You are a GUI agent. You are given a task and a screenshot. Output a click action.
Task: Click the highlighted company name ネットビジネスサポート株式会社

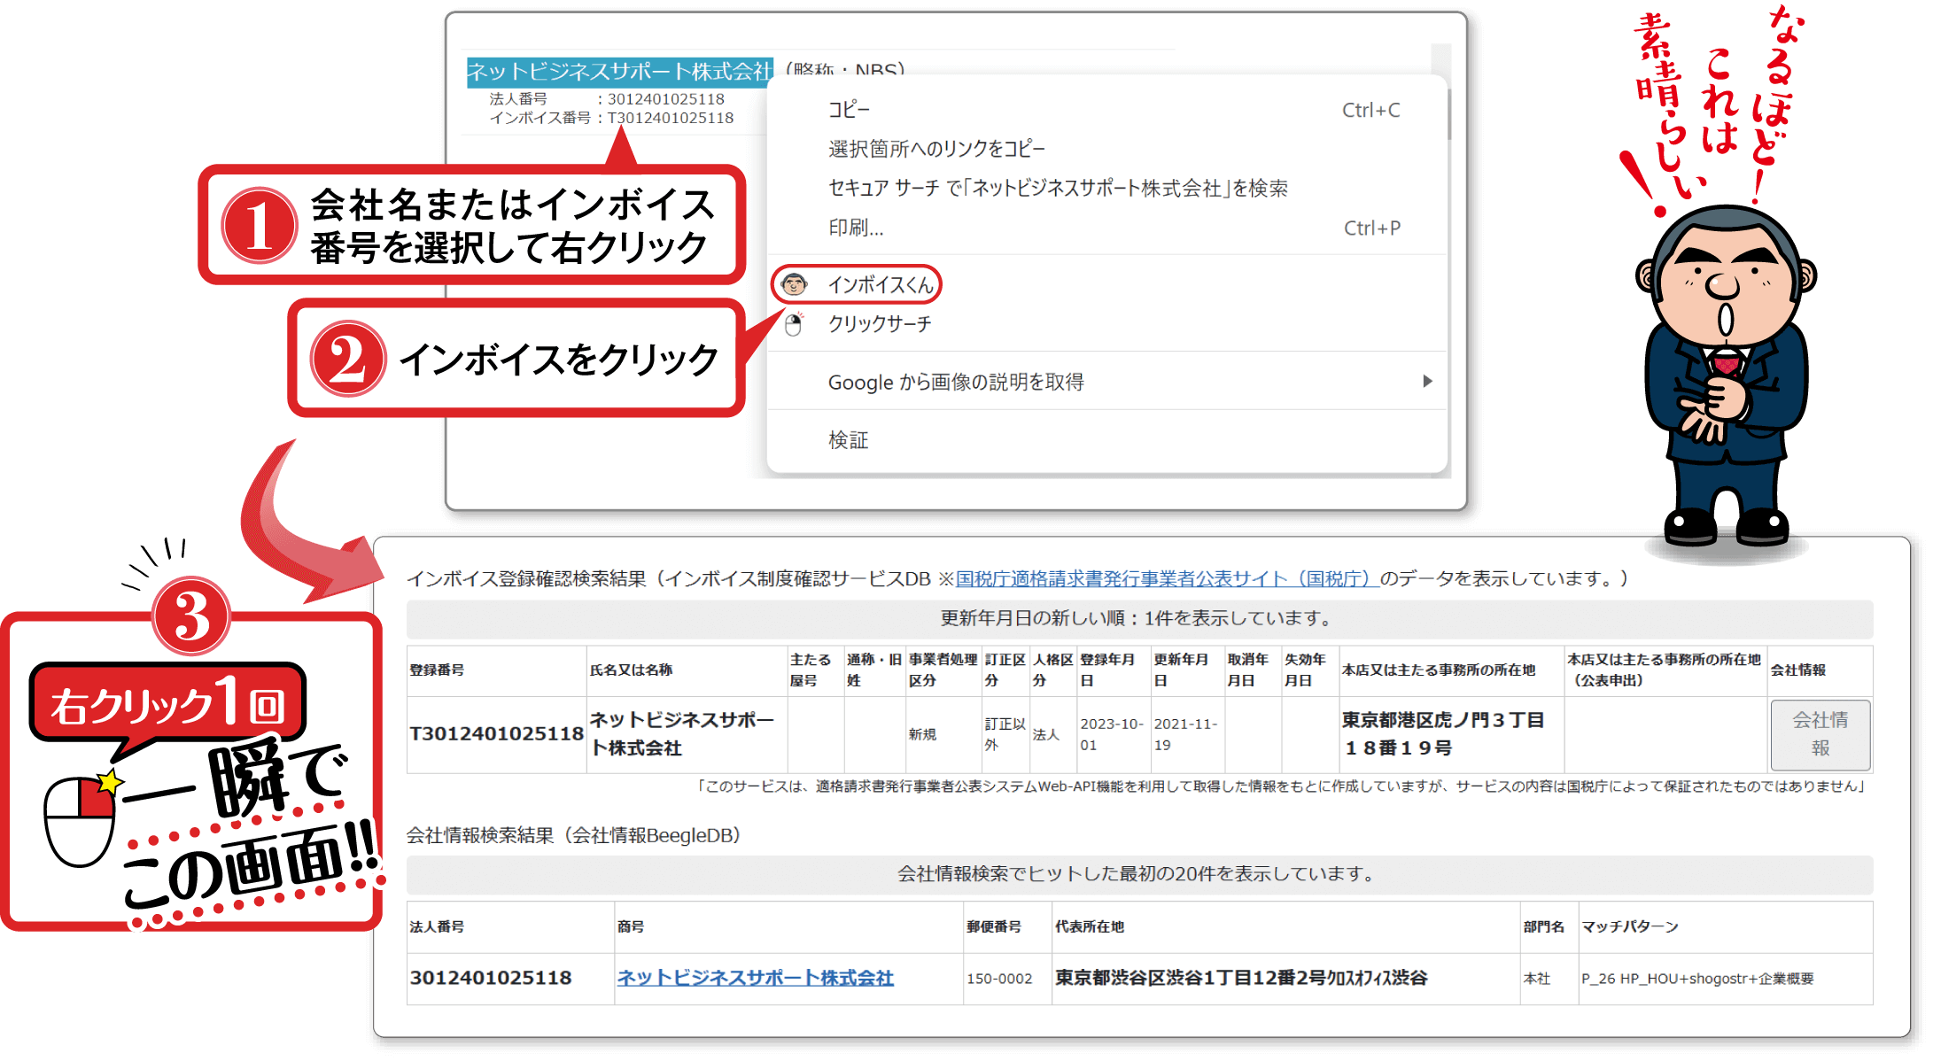click(620, 72)
